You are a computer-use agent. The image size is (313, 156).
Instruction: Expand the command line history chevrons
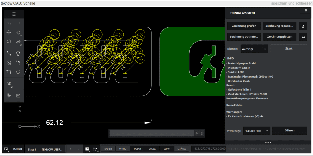tap(197, 133)
